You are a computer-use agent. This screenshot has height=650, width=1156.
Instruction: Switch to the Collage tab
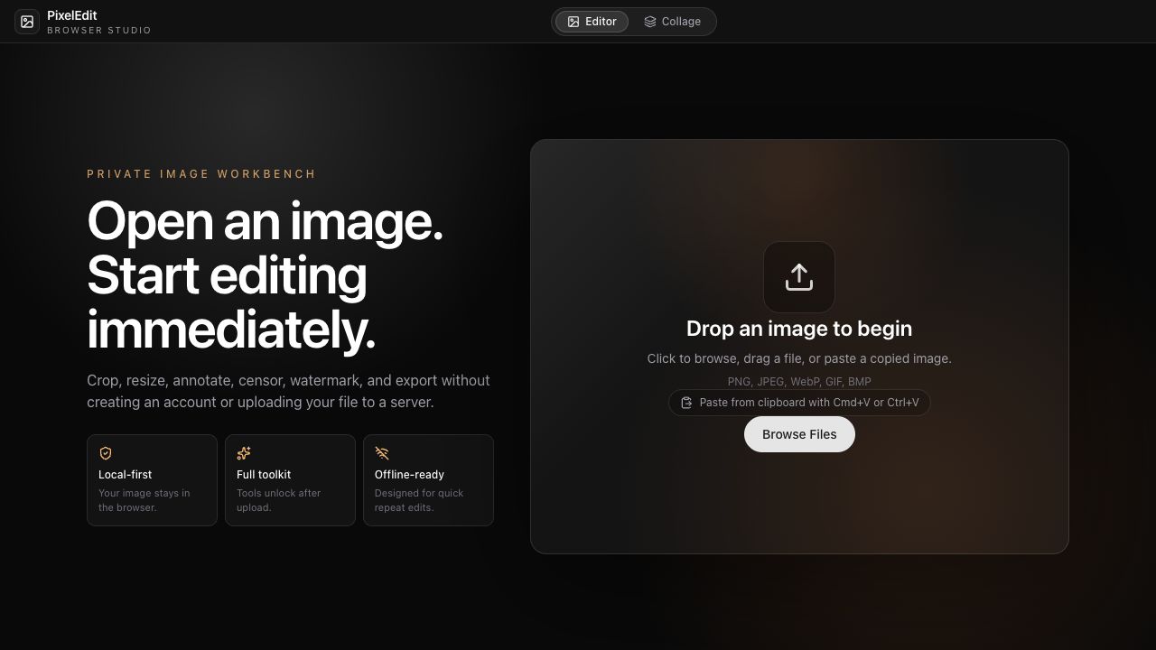(x=672, y=22)
